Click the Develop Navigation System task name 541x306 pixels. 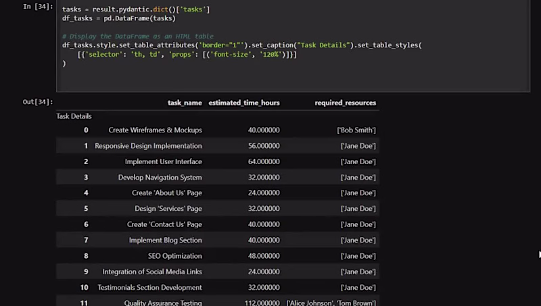tap(160, 178)
